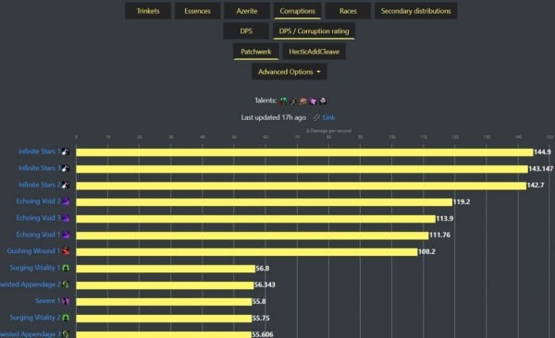Viewport: 555px width, 338px height.
Task: Select DPS / Corruption rating mode
Action: point(314,31)
